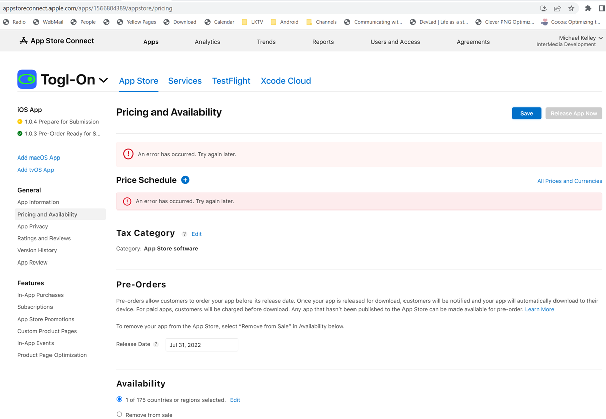Select the Remove from sale radio button
The height and width of the screenshot is (419, 606).
point(119,414)
